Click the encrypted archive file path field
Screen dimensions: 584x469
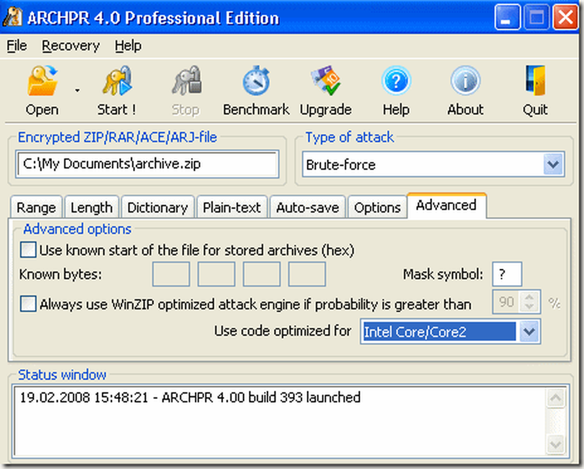(147, 164)
